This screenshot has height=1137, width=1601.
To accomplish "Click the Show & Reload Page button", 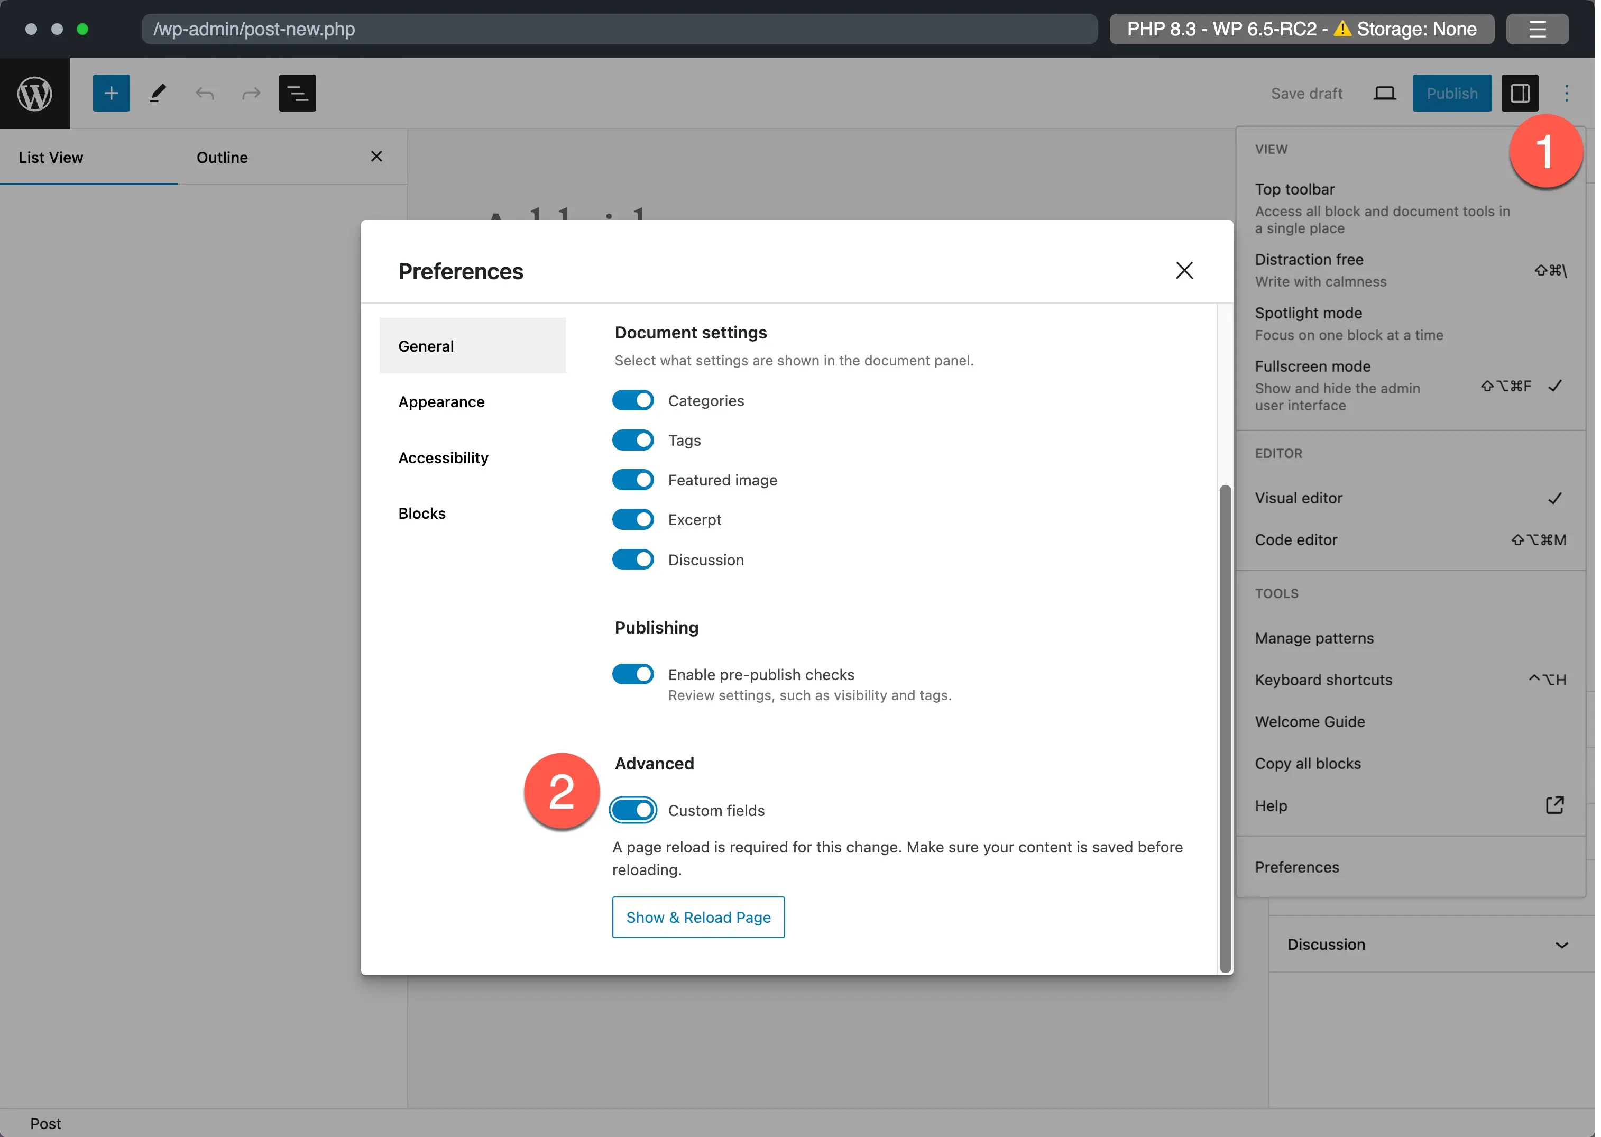I will [698, 916].
